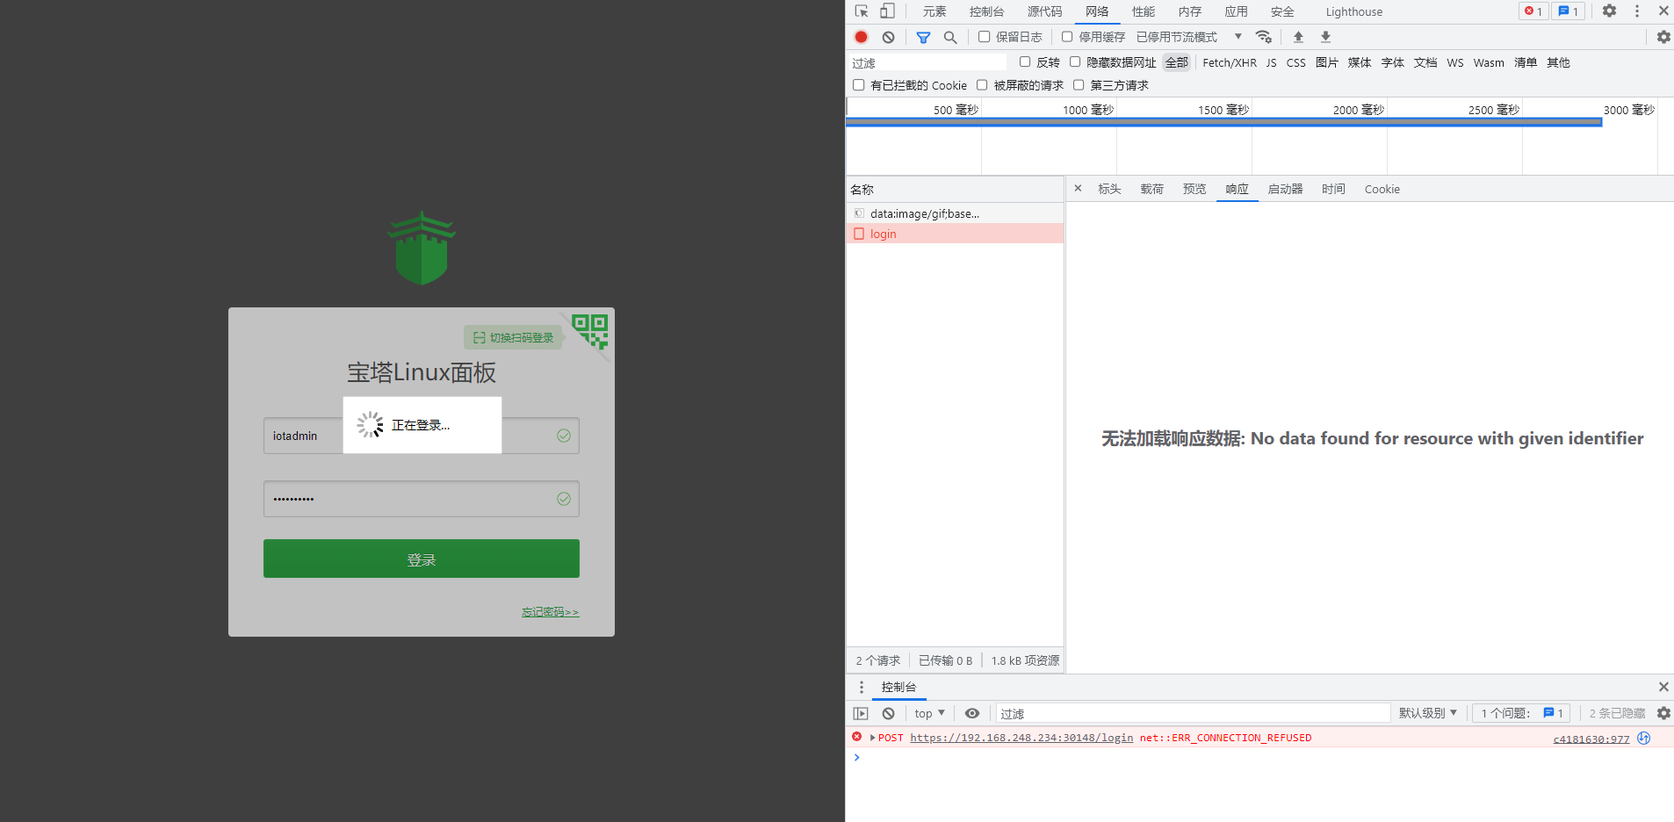Viewport: 1674px width, 822px height.
Task: Click the forgot password link
Action: pos(551,612)
